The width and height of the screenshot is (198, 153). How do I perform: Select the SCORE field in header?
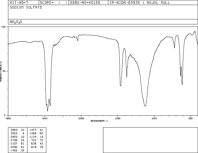[x=54, y=2]
